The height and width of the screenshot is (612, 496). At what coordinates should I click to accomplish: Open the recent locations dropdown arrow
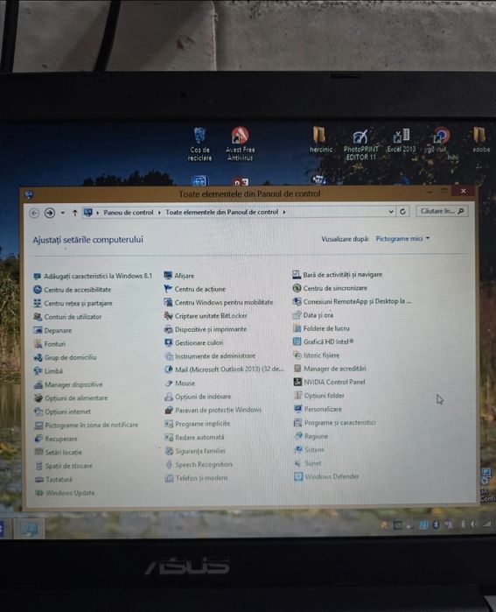click(62, 213)
